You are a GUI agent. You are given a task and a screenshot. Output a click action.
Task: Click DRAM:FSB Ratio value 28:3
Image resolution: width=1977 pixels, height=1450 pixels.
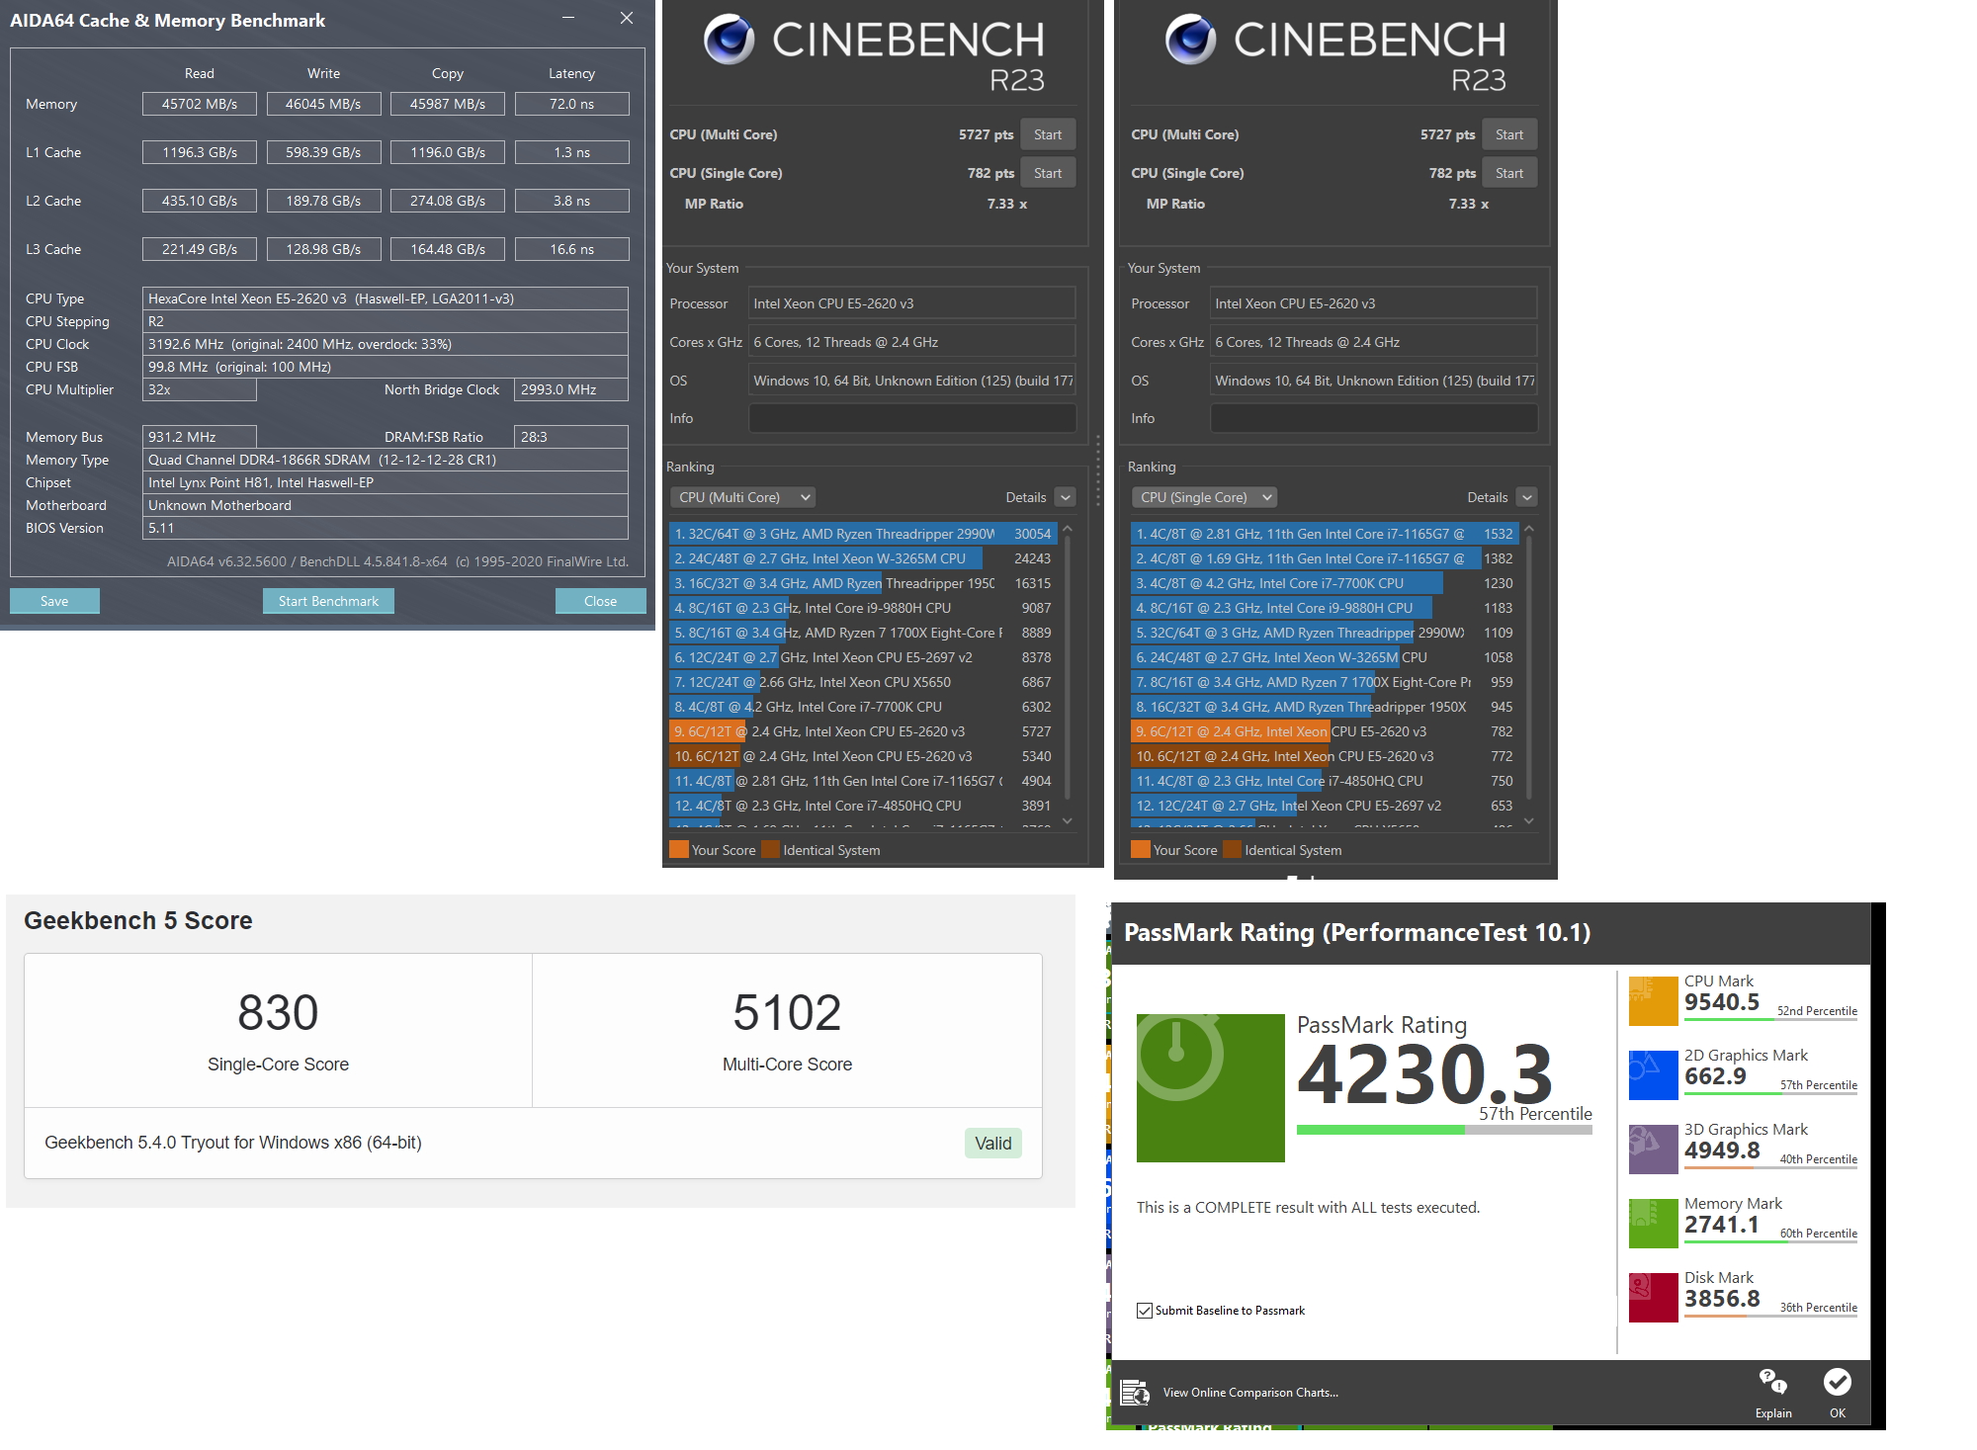coord(571,437)
